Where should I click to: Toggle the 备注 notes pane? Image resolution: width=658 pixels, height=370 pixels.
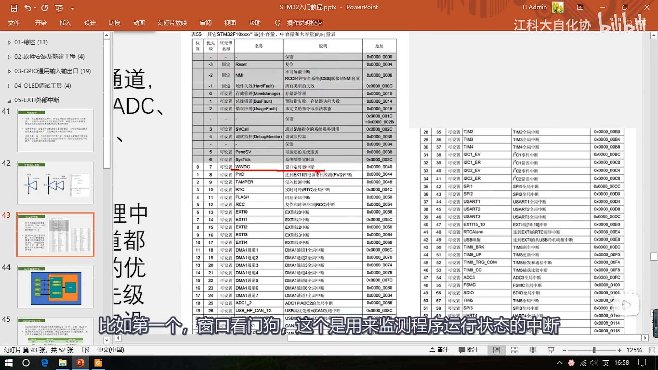(x=439, y=350)
